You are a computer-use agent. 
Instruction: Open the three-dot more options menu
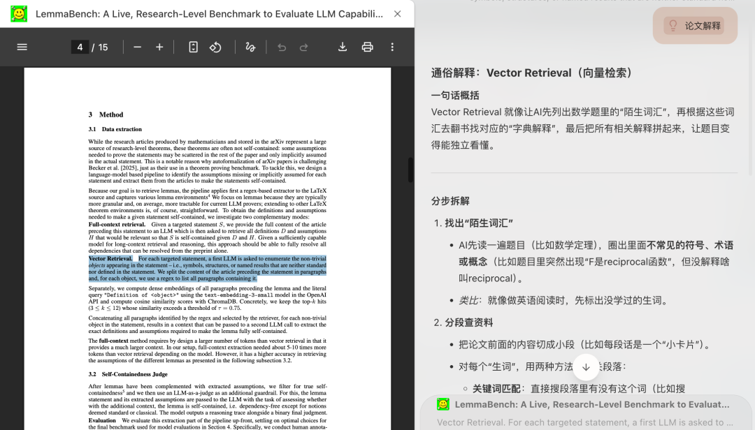(392, 47)
